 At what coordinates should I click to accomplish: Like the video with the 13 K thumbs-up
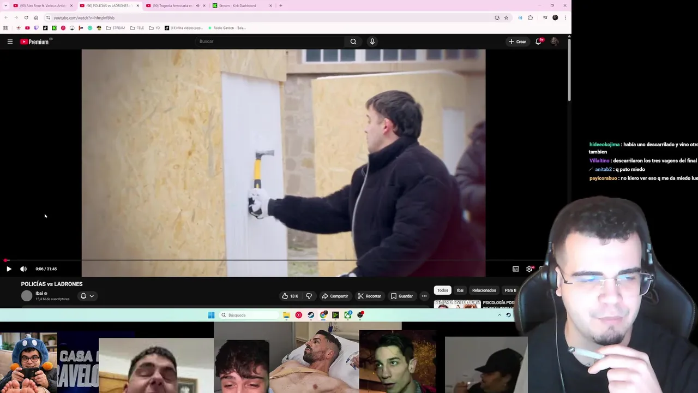290,296
